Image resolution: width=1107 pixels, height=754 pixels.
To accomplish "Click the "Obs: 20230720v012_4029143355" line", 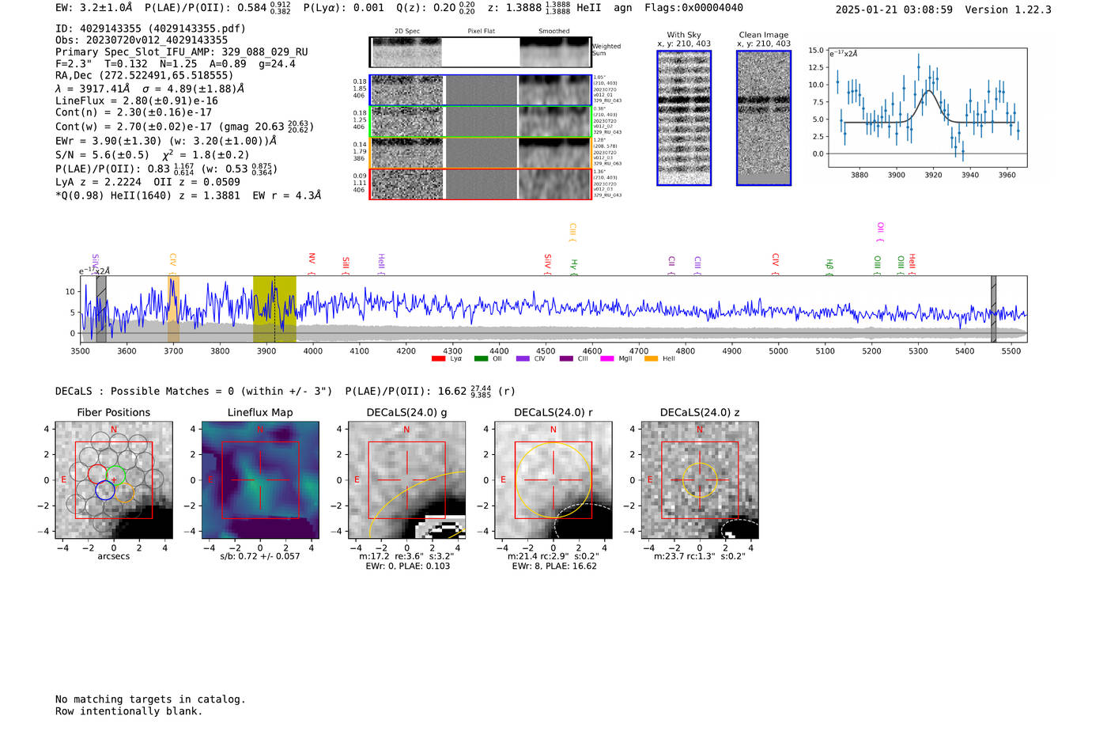I will pyautogui.click(x=142, y=40).
